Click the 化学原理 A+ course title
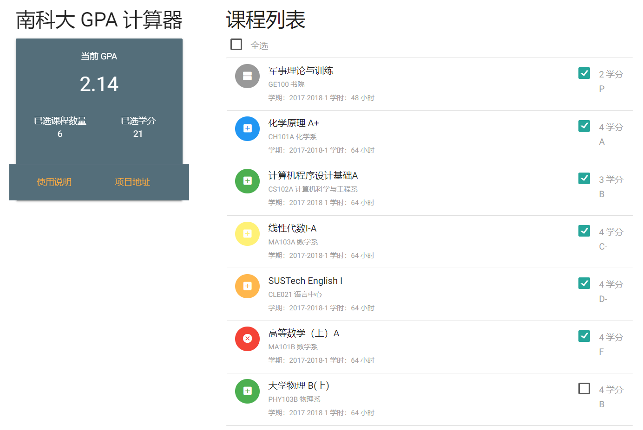The height and width of the screenshot is (430, 643). (294, 123)
